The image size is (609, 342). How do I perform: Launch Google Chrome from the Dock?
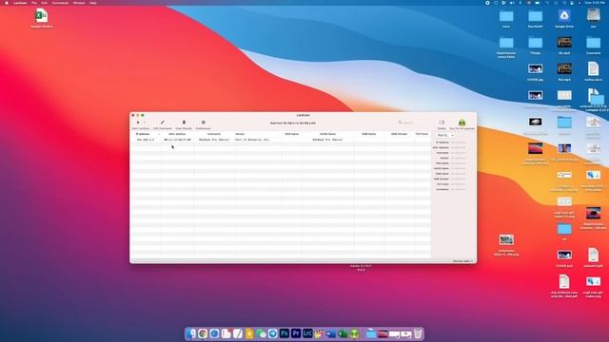tap(203, 333)
